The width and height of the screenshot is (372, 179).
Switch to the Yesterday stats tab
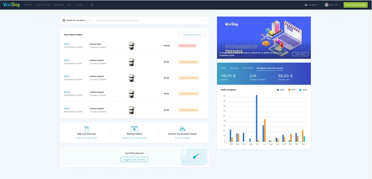click(234, 68)
